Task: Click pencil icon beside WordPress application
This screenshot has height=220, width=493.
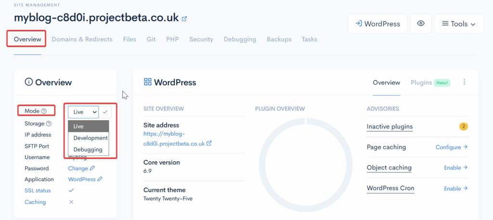Action: [100, 180]
